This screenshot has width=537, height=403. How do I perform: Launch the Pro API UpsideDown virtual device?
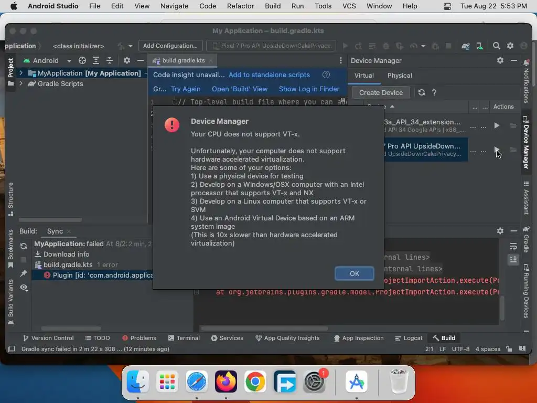pos(497,150)
